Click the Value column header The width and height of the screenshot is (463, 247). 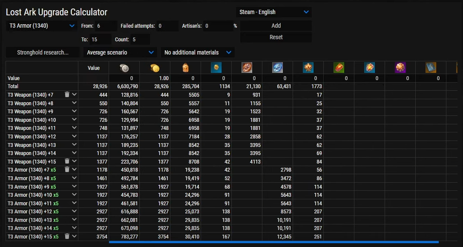click(x=94, y=68)
